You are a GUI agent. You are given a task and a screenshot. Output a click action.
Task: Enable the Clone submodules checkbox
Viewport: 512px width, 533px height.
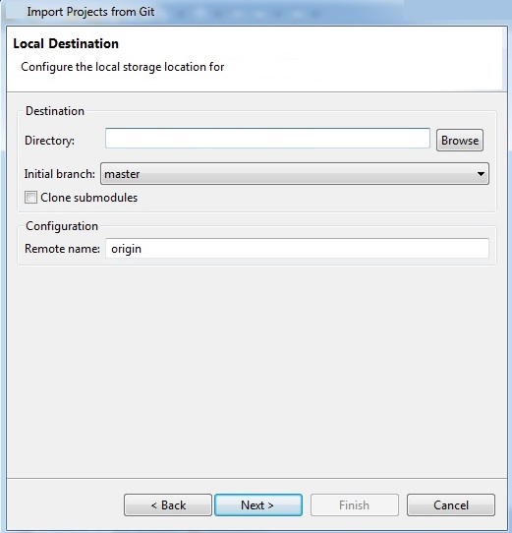coord(30,197)
